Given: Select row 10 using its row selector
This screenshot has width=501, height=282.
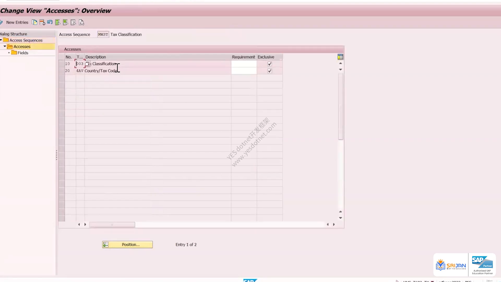Looking at the screenshot, I should (62, 64).
